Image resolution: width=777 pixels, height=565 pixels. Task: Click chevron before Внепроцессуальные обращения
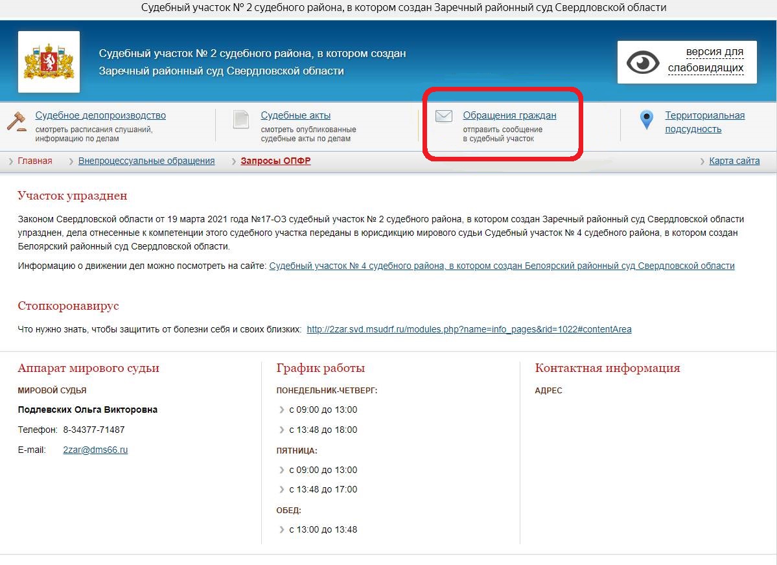[x=71, y=161]
